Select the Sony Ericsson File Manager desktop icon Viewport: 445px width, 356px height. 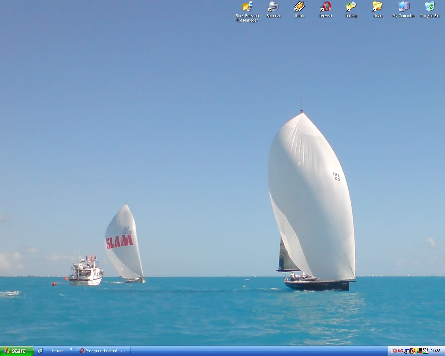point(247,11)
